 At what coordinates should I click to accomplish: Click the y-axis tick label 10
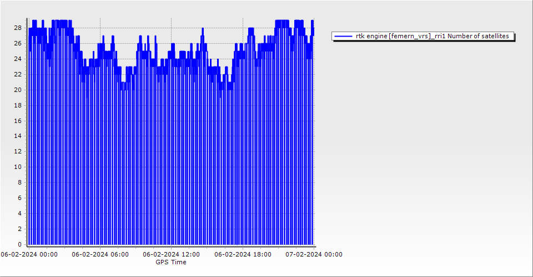coord(18,167)
